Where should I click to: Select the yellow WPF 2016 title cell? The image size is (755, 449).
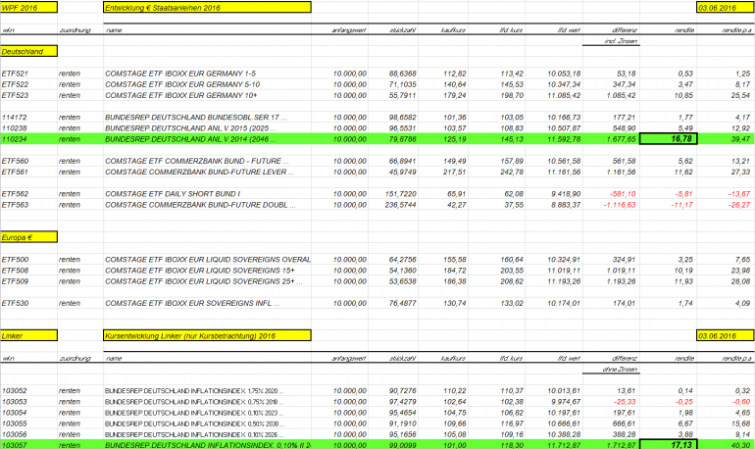[28, 7]
